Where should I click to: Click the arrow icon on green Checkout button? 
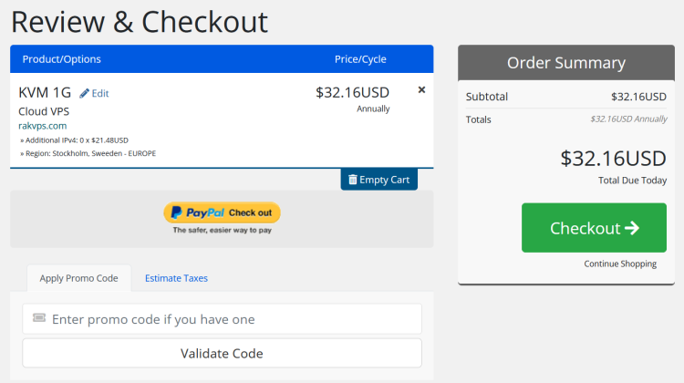click(632, 228)
